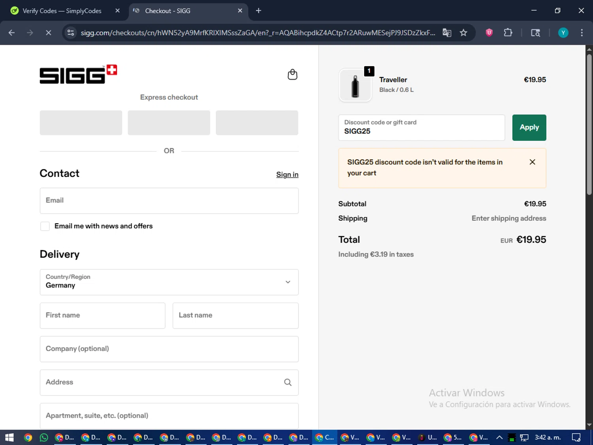Close the Verify Codes tab
This screenshot has height=445, width=593.
point(117,11)
